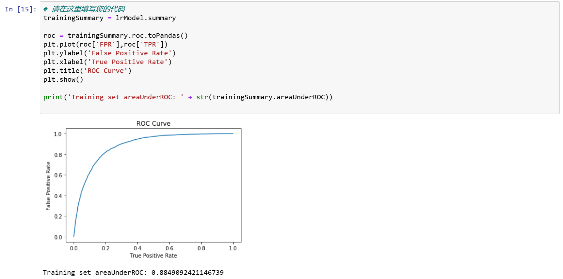Click the plt.show() line
Viewport: 563px width, 279px height.
[63, 79]
